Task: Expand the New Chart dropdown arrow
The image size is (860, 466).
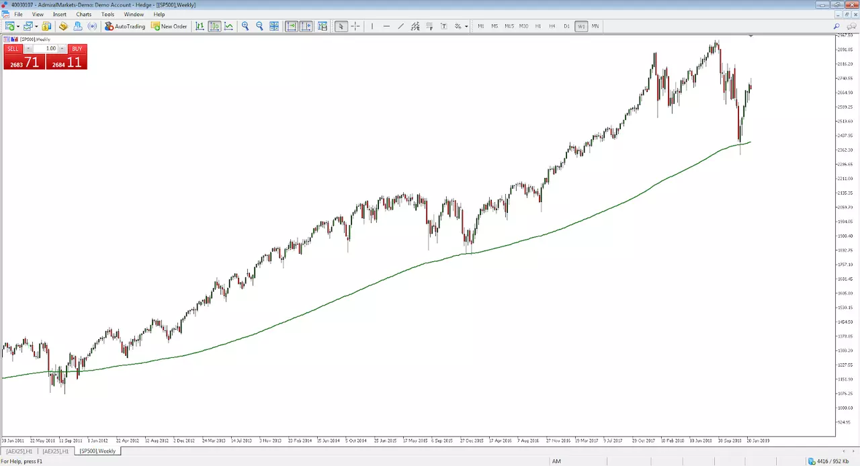Action: coord(17,26)
